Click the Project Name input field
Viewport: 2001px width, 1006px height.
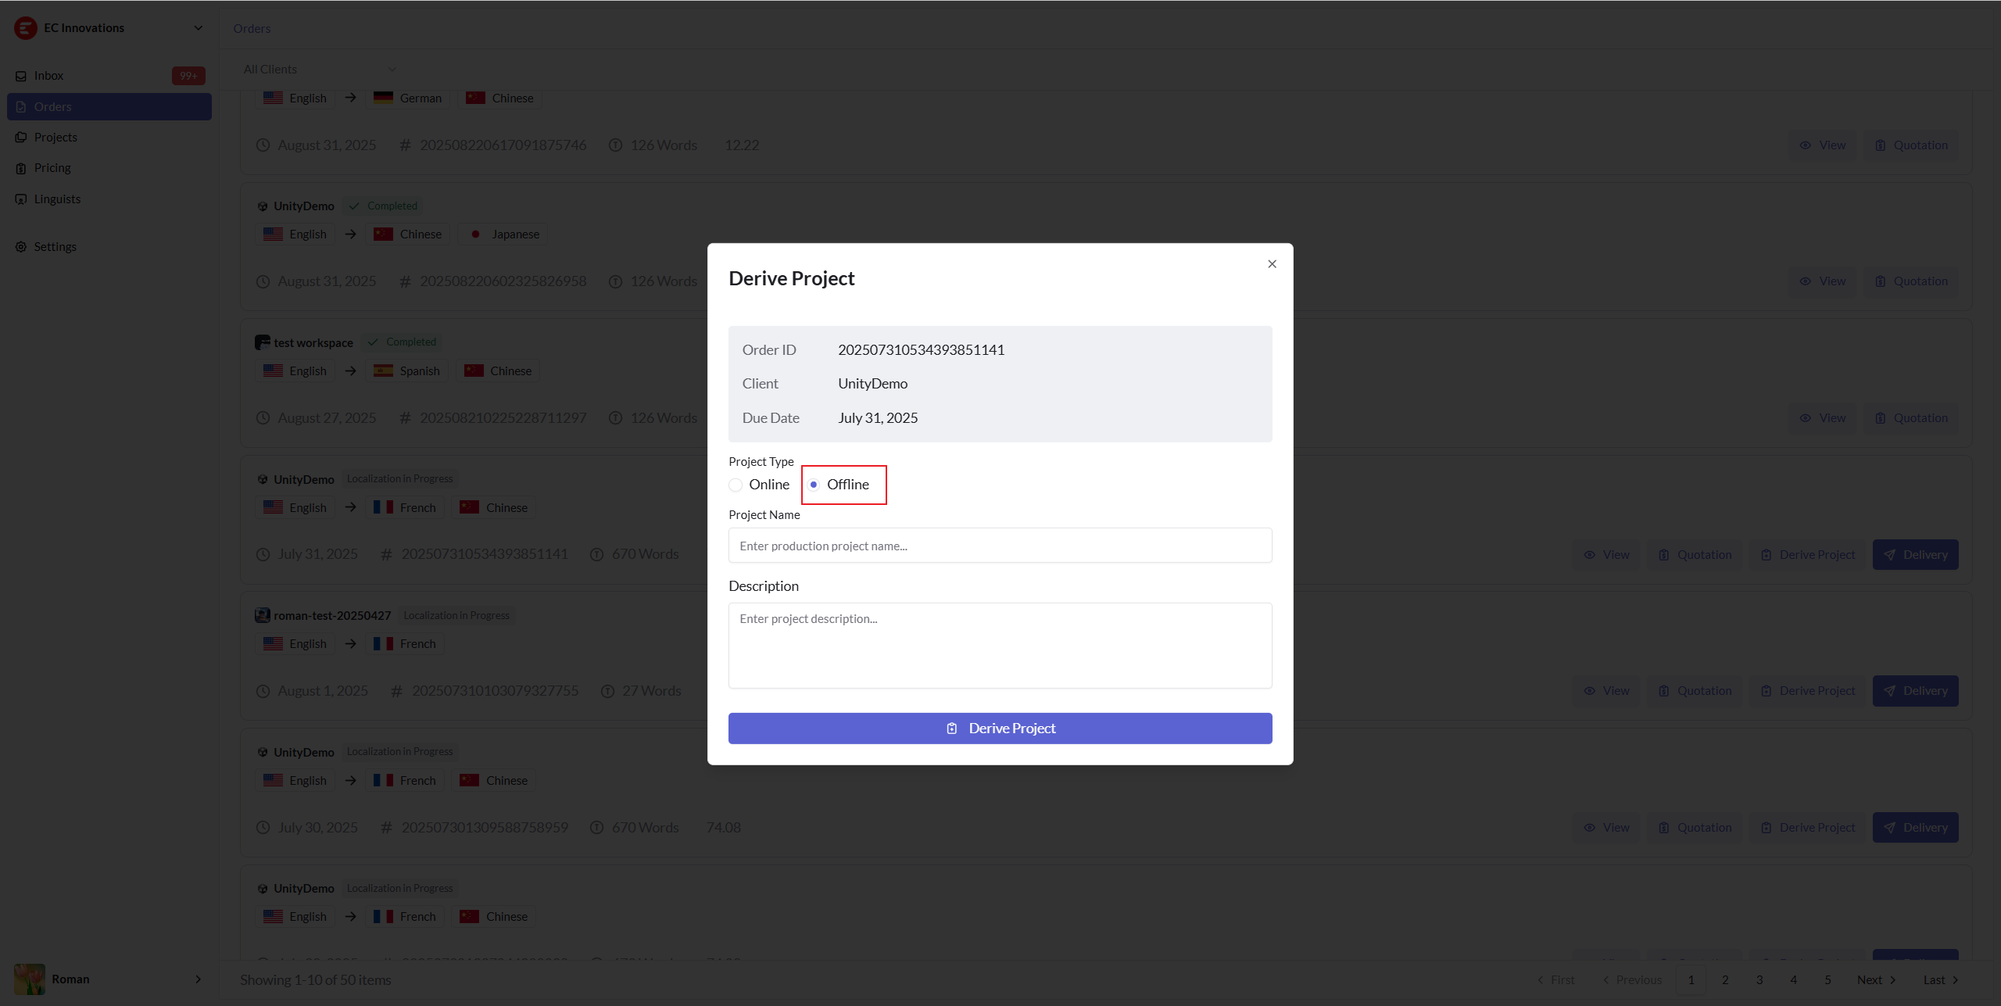1000,546
